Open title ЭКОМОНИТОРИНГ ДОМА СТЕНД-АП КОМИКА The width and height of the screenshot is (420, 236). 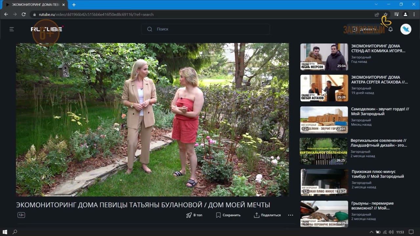378,49
